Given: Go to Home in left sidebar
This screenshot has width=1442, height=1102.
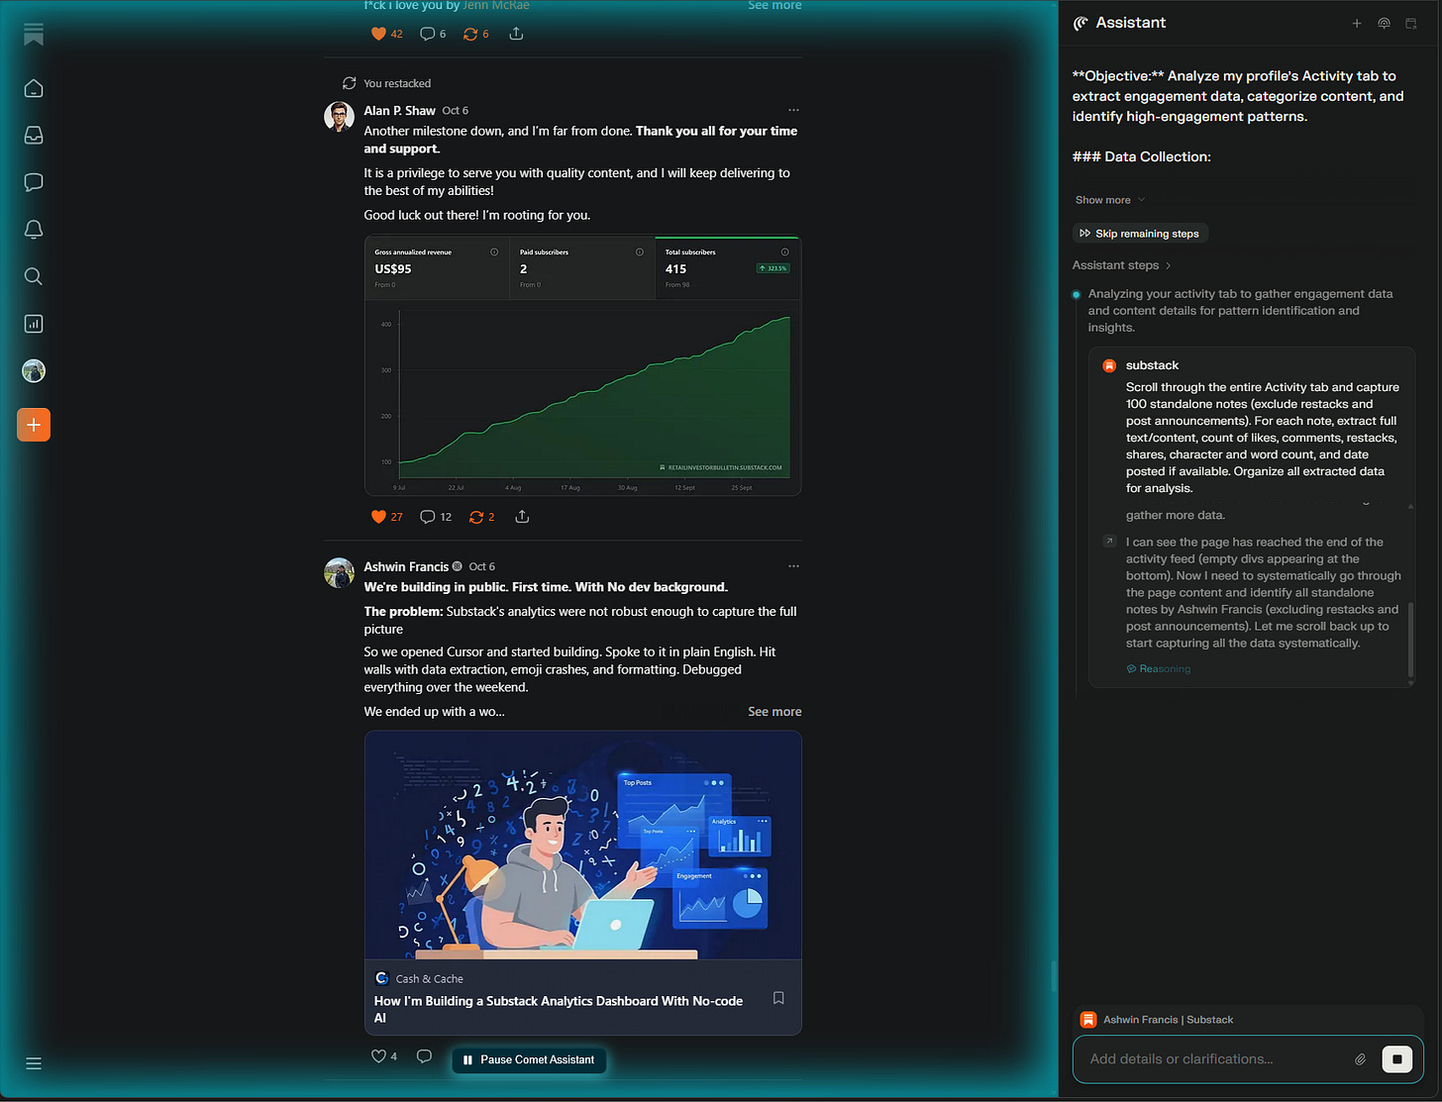Looking at the screenshot, I should [34, 88].
